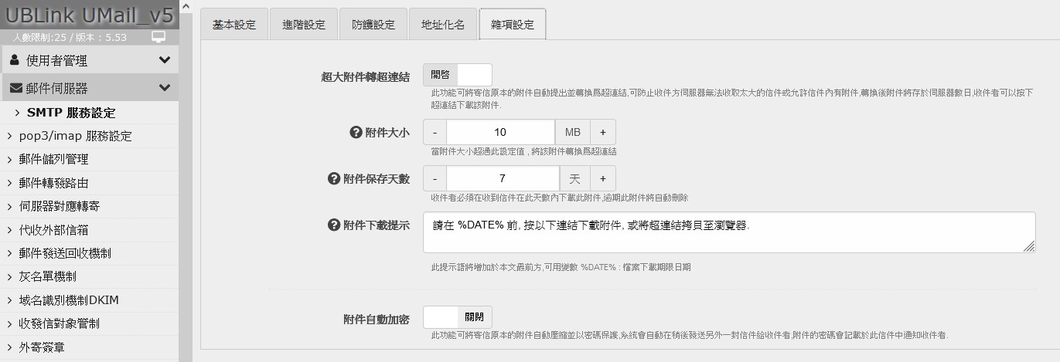This screenshot has height=362, width=1060.
Task: Expand the 使用者管理 section chevron
Action: tap(164, 60)
